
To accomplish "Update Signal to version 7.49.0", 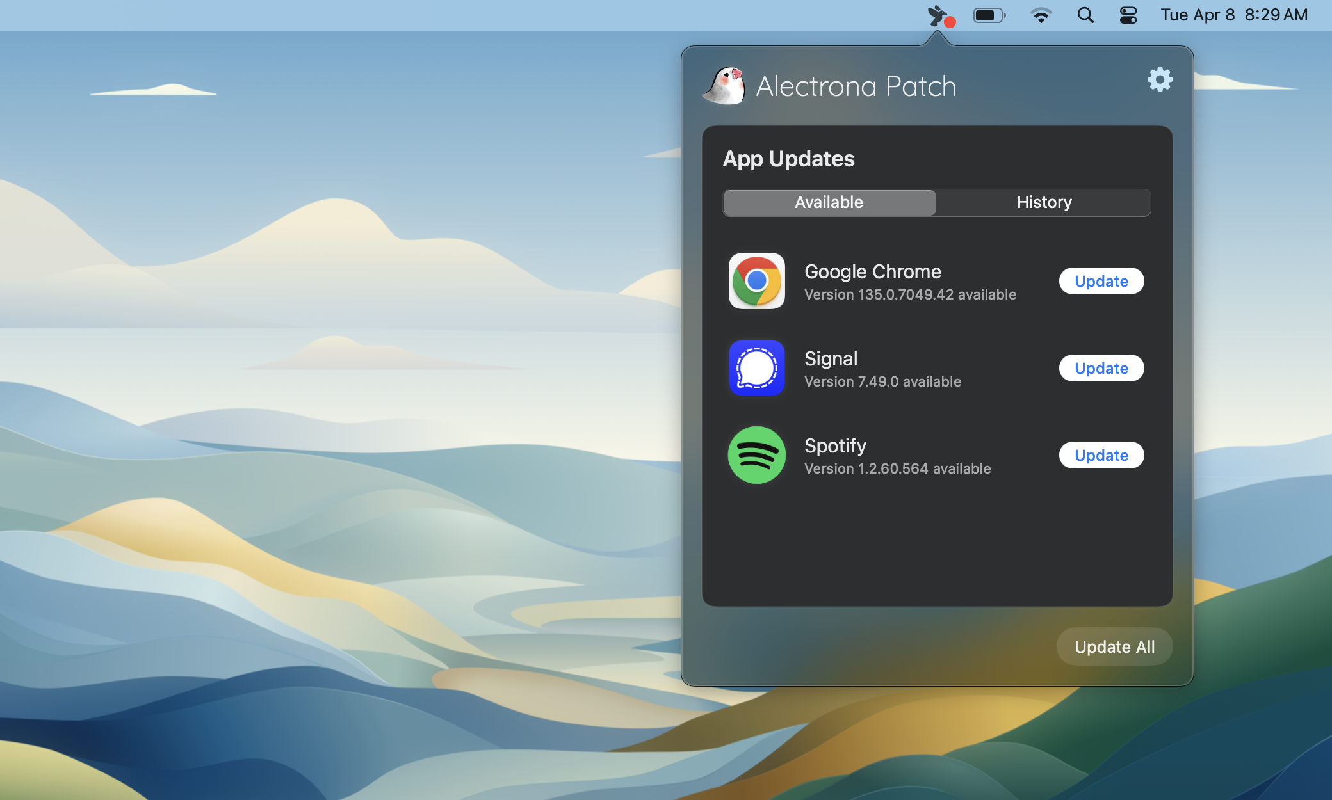I will coord(1101,368).
